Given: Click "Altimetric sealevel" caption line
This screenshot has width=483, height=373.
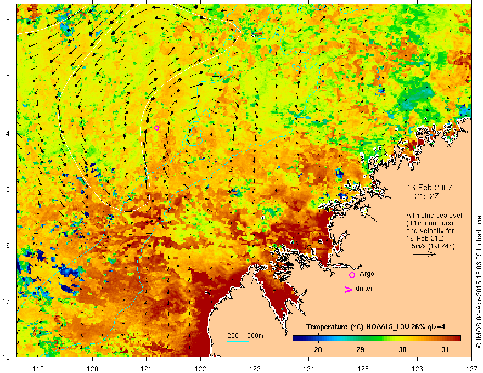Looking at the screenshot, I should (x=434, y=216).
